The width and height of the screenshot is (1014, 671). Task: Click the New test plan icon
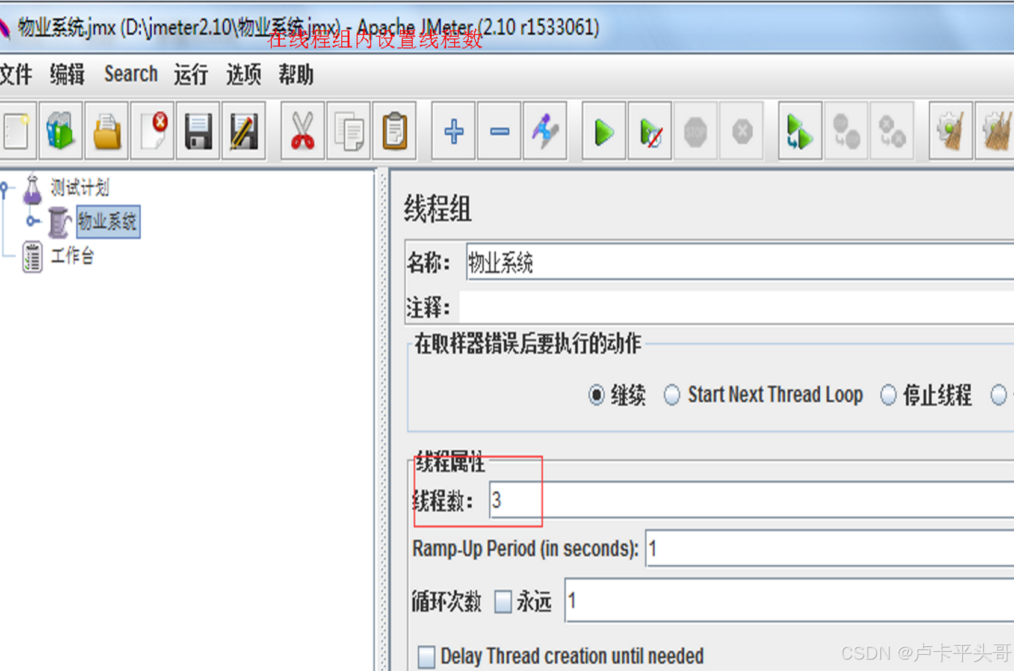pos(17,131)
